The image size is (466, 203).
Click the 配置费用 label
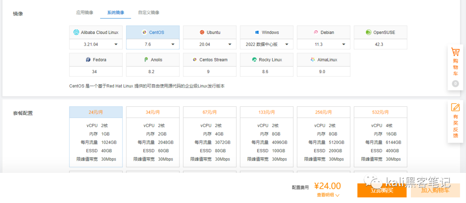point(300,187)
